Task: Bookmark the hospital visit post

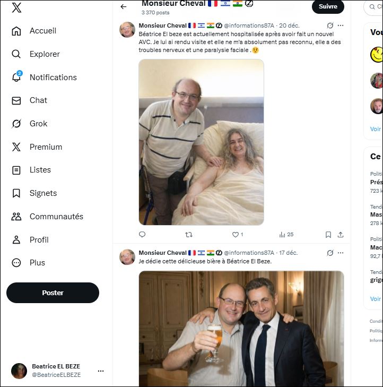Action: (328, 234)
